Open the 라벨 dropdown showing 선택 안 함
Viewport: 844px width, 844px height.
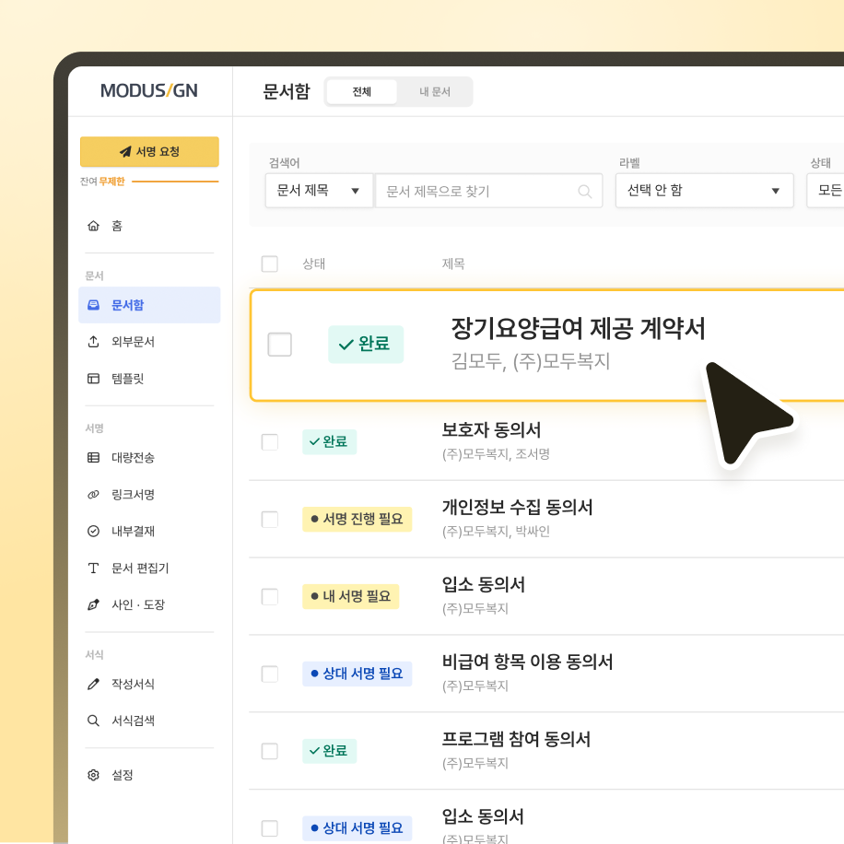pyautogui.click(x=704, y=190)
